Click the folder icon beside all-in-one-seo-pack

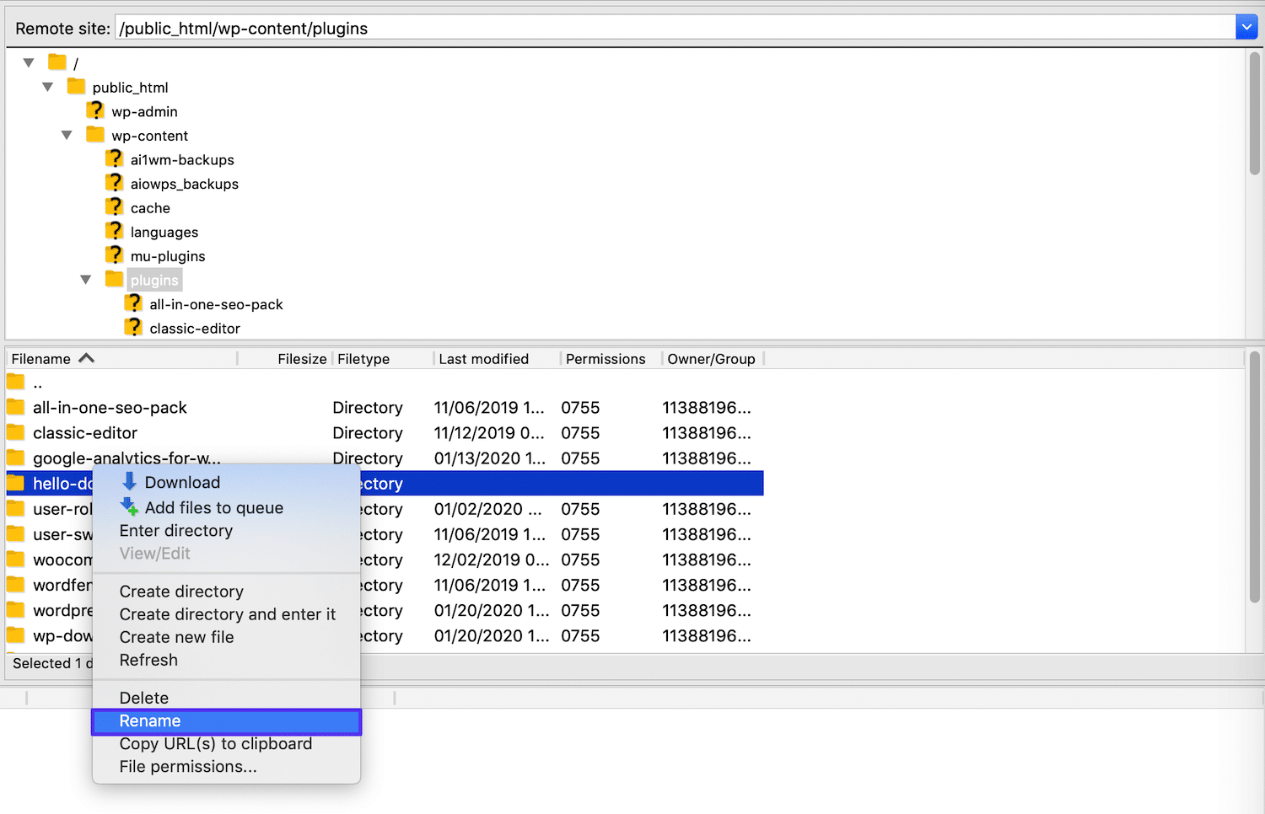click(15, 407)
